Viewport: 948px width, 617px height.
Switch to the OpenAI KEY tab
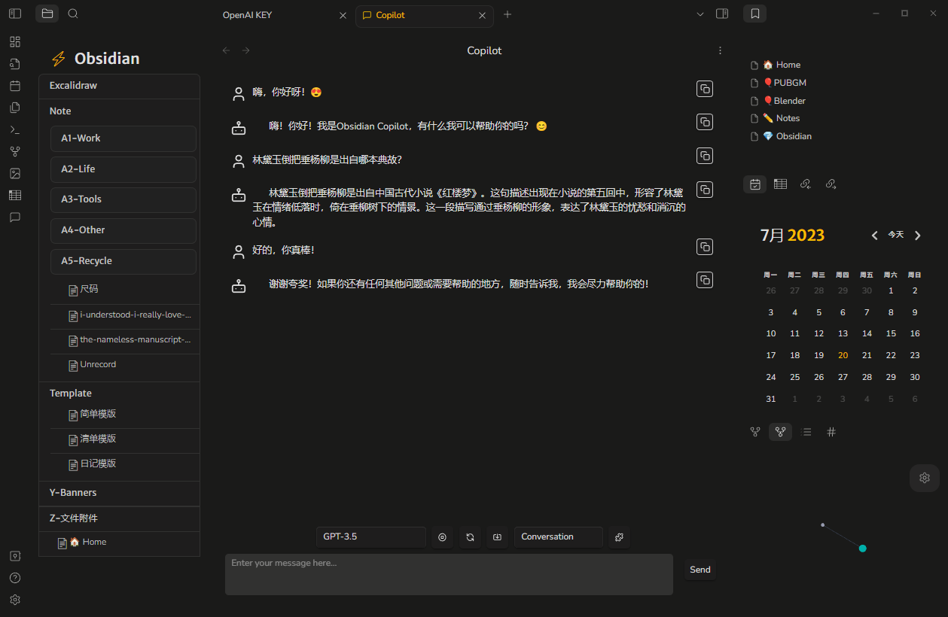(x=248, y=14)
